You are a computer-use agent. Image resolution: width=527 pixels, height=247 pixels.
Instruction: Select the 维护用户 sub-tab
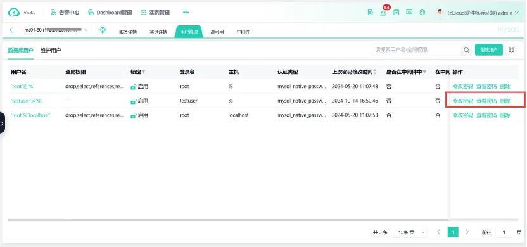(51, 51)
